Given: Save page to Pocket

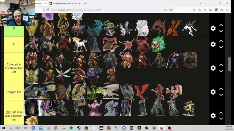Looking at the screenshot, I should click(x=194, y=10).
